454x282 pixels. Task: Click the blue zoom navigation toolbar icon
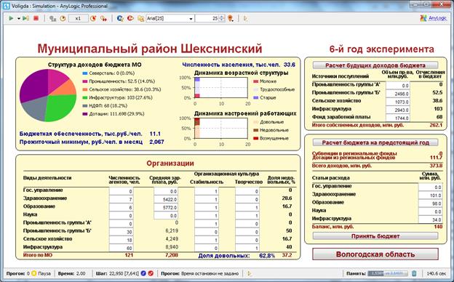(x=120, y=18)
